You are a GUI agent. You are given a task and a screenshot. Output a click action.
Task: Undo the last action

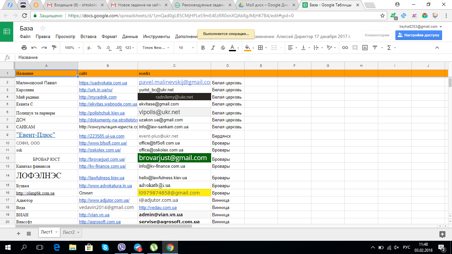coord(34,48)
